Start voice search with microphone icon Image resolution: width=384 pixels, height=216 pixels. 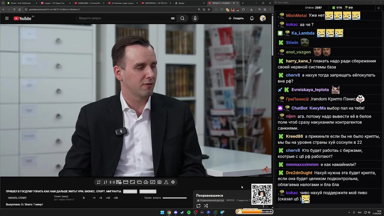click(195, 18)
